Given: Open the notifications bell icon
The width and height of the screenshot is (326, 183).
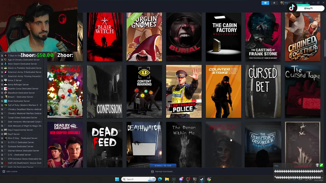Looking at the screenshot, I should point(274,3).
